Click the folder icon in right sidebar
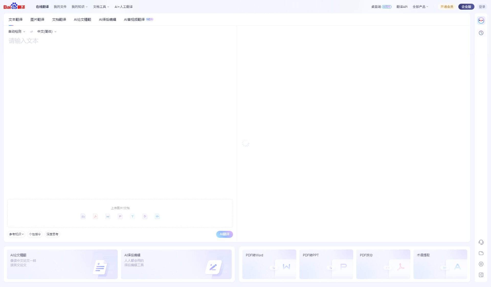The width and height of the screenshot is (491, 287). coord(481,253)
